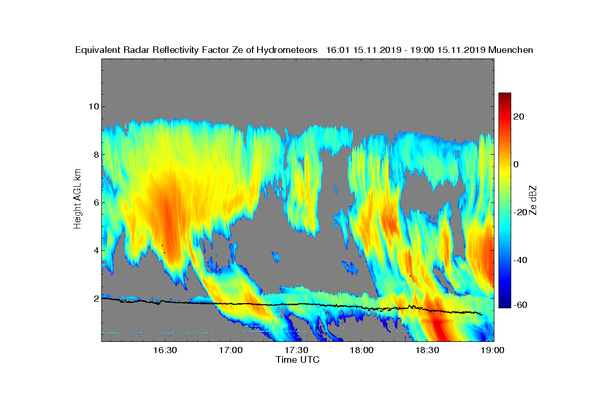This screenshot has width=611, height=407.
Task: Click the height tick label 8
Action: coord(95,154)
